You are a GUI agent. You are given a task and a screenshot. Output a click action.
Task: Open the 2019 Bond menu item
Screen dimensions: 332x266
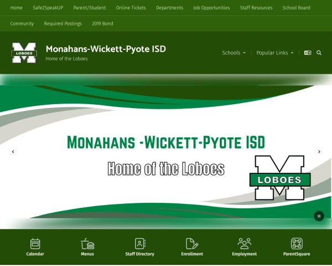[x=102, y=23]
